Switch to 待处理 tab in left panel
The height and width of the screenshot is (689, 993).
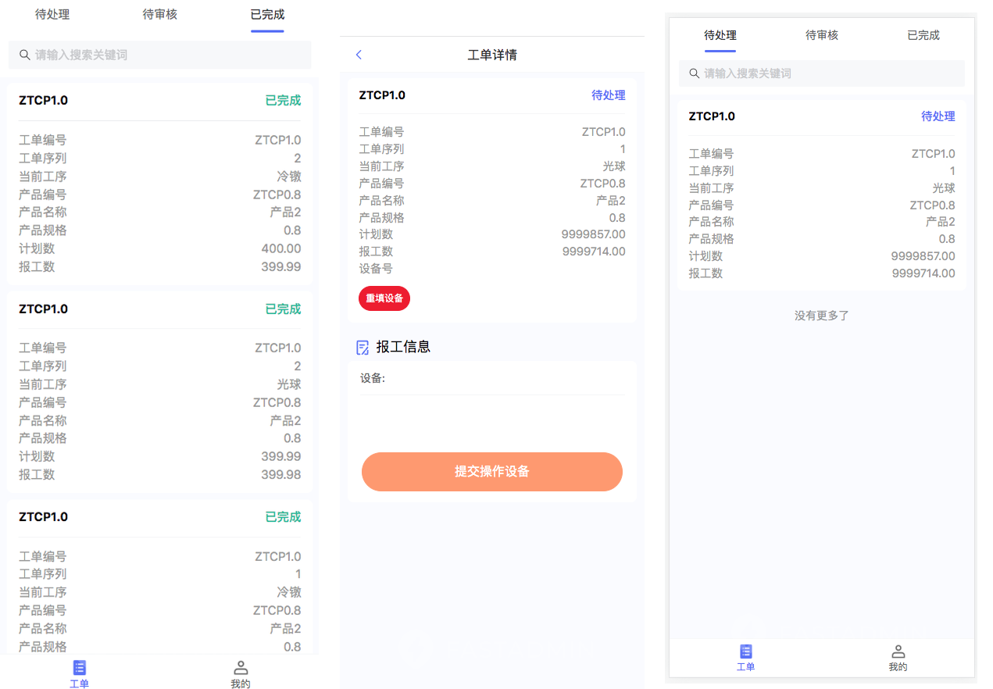pos(52,14)
